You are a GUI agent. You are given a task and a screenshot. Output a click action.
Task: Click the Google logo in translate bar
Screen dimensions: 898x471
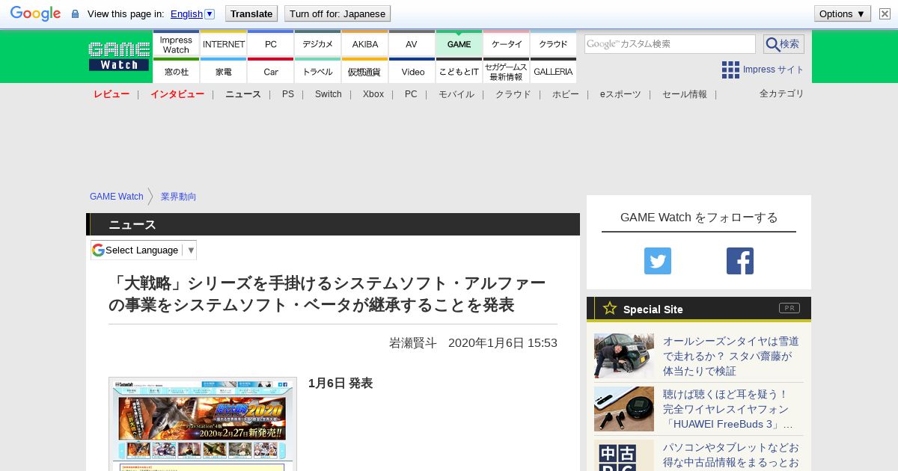pos(35,13)
